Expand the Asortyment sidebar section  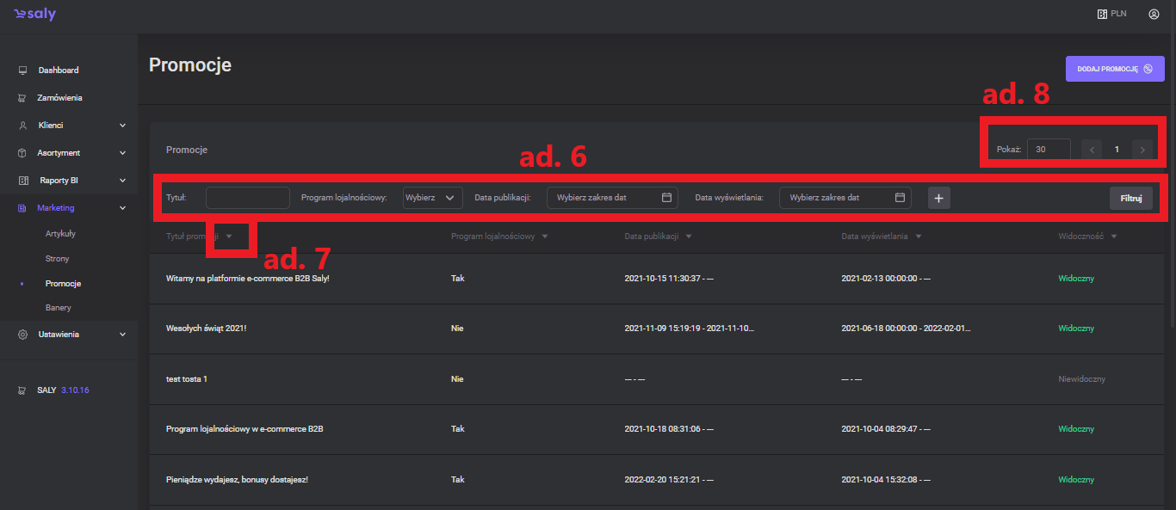click(122, 153)
